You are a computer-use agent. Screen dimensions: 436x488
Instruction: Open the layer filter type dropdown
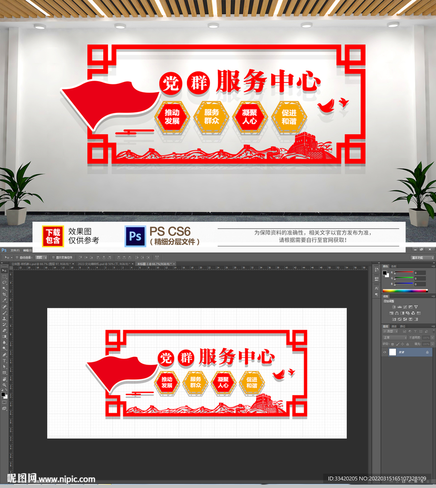pyautogui.click(x=390, y=331)
